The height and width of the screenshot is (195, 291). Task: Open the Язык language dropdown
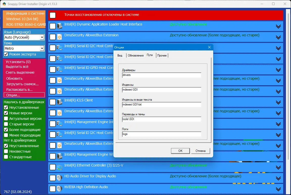[x=42, y=37]
